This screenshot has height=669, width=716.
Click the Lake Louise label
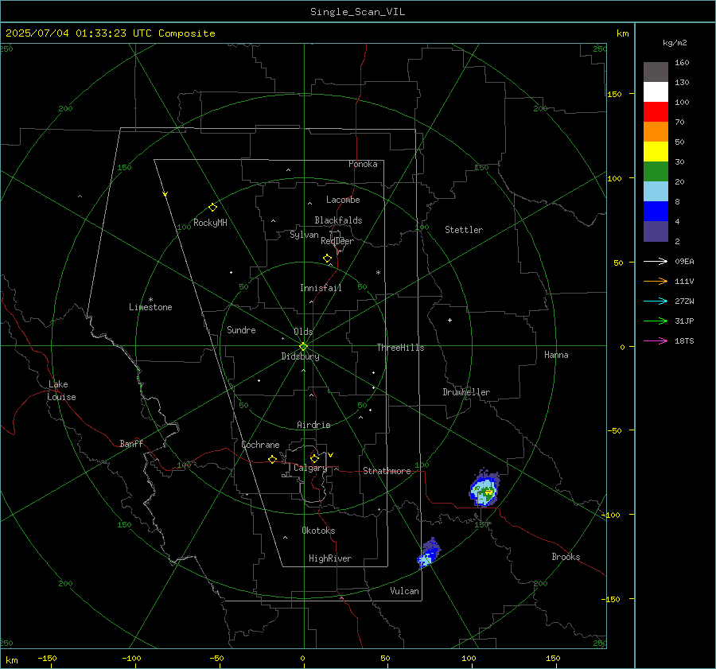61,391
